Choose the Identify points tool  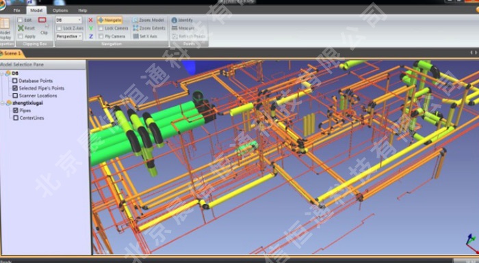click(174, 20)
